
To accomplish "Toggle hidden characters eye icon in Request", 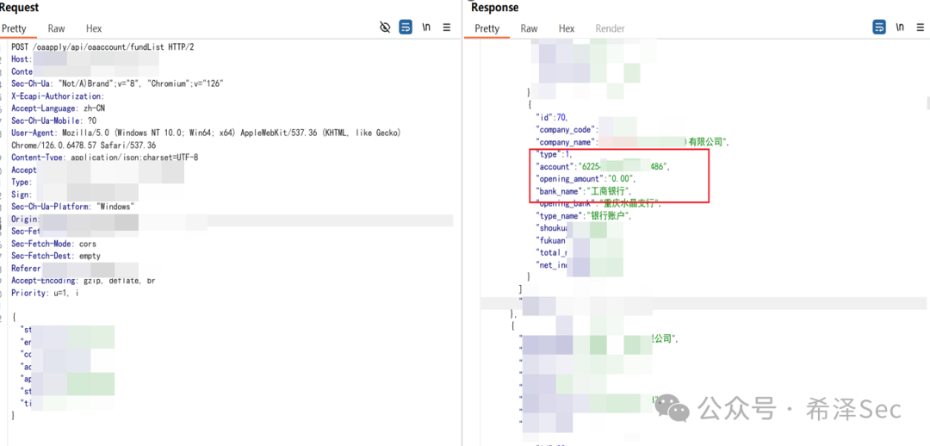I will coord(385,28).
